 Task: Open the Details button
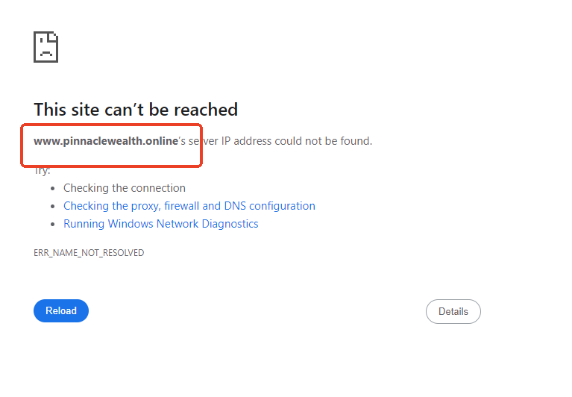453,311
